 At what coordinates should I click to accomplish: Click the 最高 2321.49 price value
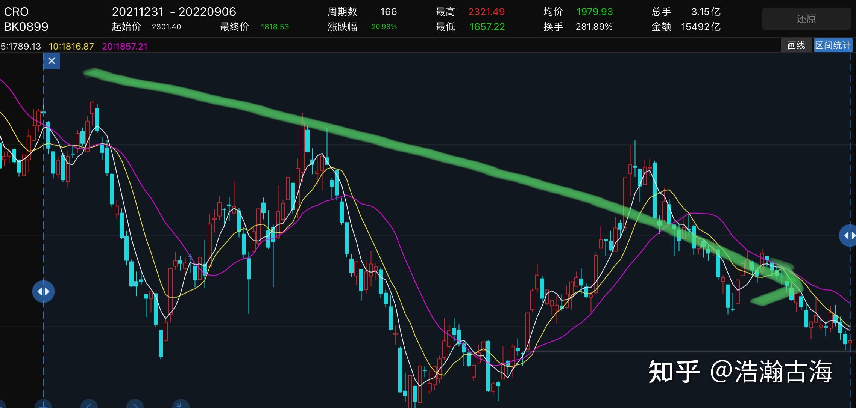(x=486, y=12)
